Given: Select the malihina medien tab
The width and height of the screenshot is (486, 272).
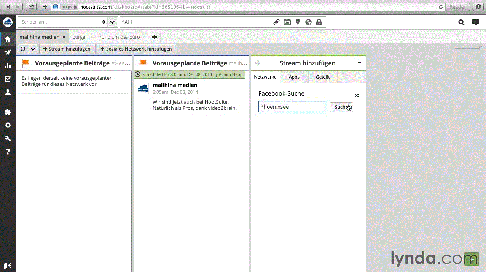Looking at the screenshot, I should pyautogui.click(x=40, y=37).
